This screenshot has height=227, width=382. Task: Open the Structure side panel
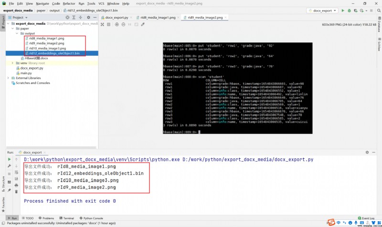coord(3,184)
